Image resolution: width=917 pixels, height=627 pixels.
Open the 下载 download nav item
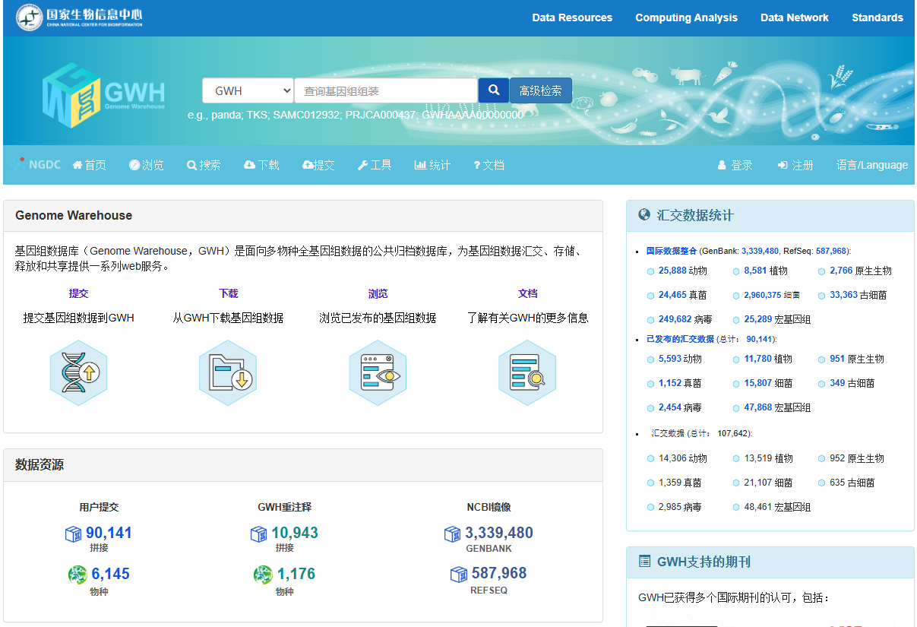pos(261,165)
